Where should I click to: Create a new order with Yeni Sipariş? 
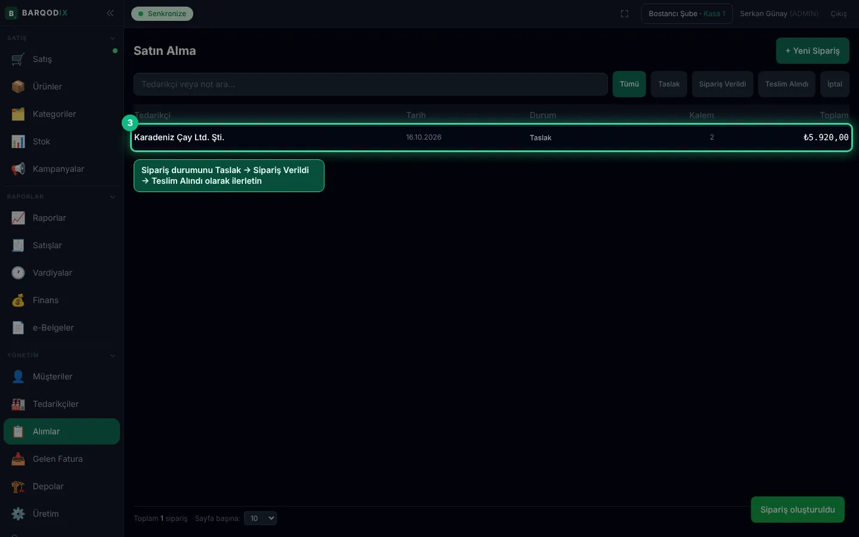812,51
